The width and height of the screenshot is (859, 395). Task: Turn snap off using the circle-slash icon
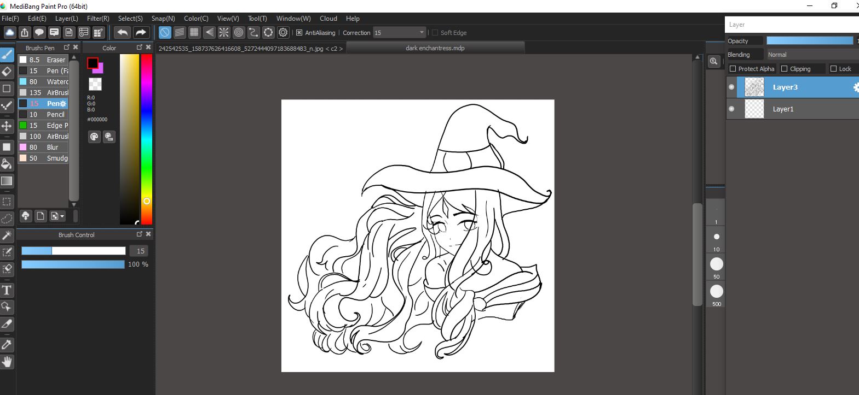(x=165, y=32)
